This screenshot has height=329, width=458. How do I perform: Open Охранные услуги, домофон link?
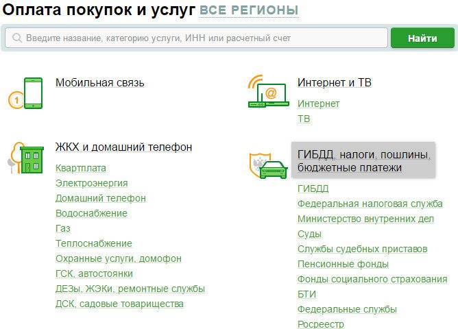pyautogui.click(x=119, y=258)
